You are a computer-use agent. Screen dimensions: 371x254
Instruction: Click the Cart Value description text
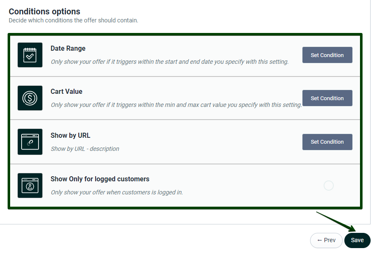pos(176,105)
